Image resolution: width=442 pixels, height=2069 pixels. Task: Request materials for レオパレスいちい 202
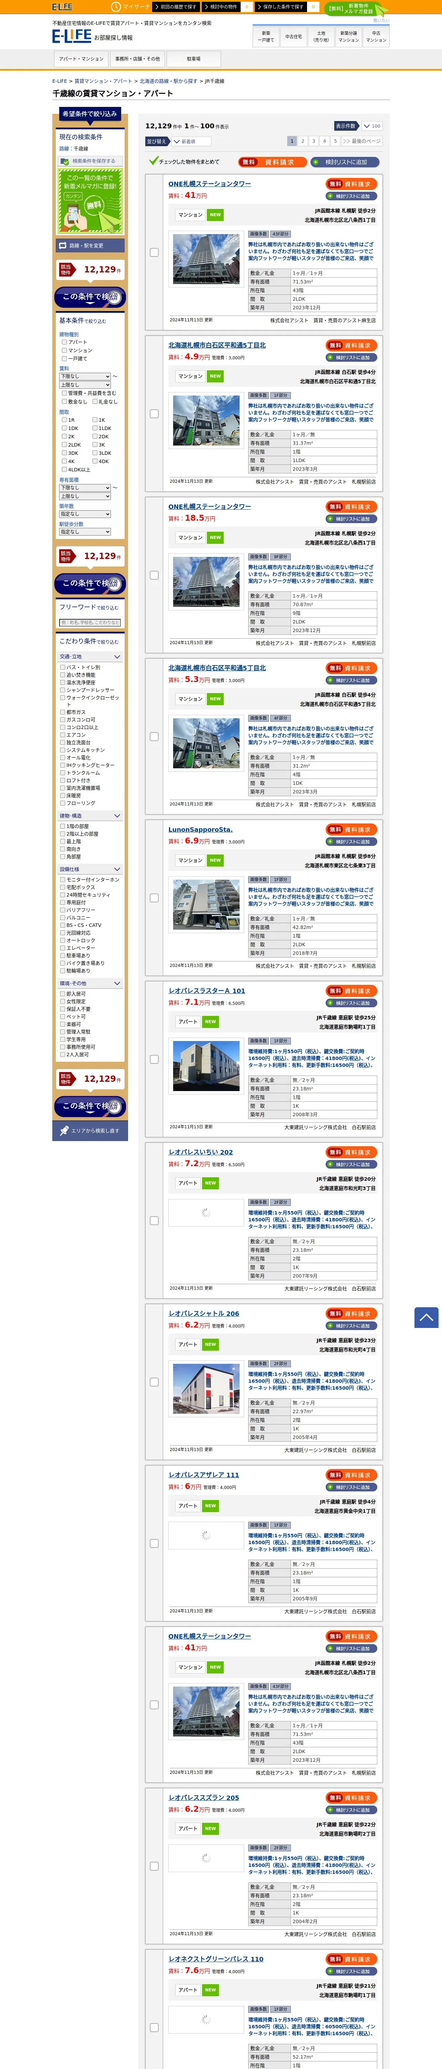(x=351, y=1152)
